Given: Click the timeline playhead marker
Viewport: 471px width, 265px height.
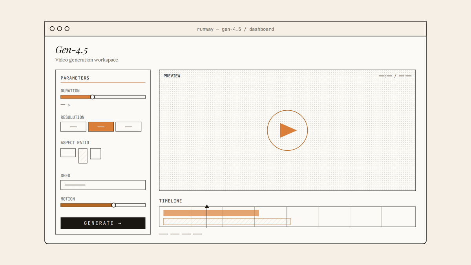Looking at the screenshot, I should pos(207,206).
